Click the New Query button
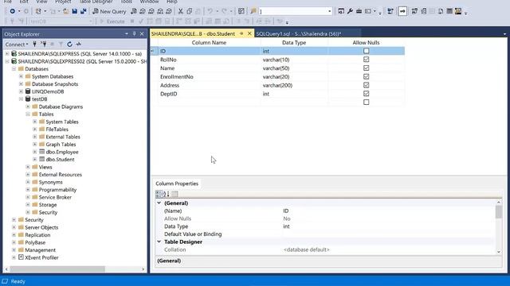Screen dimensions: 510x286 click(109, 11)
